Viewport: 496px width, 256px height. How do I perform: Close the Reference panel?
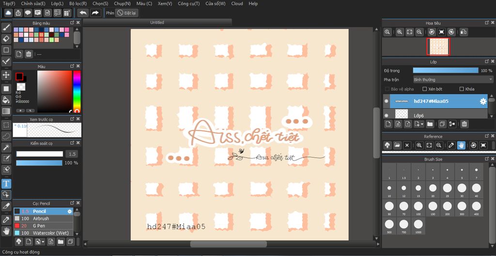493,136
